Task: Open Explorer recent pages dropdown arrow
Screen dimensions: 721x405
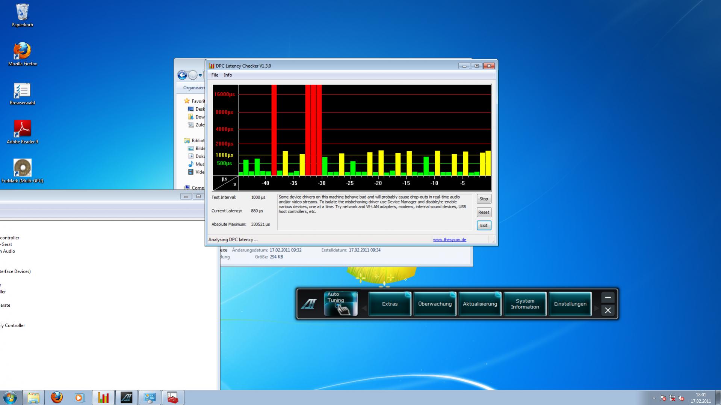Action: (200, 75)
